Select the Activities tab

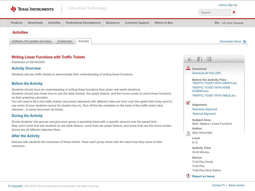pyautogui.click(x=84, y=41)
